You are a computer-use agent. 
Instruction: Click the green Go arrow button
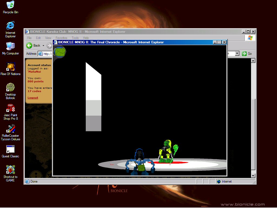(244, 54)
